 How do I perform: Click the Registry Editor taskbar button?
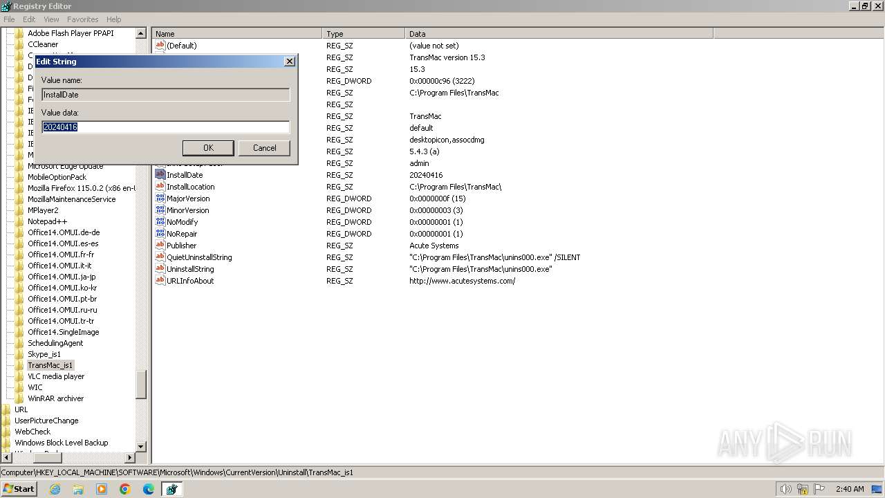pos(171,489)
